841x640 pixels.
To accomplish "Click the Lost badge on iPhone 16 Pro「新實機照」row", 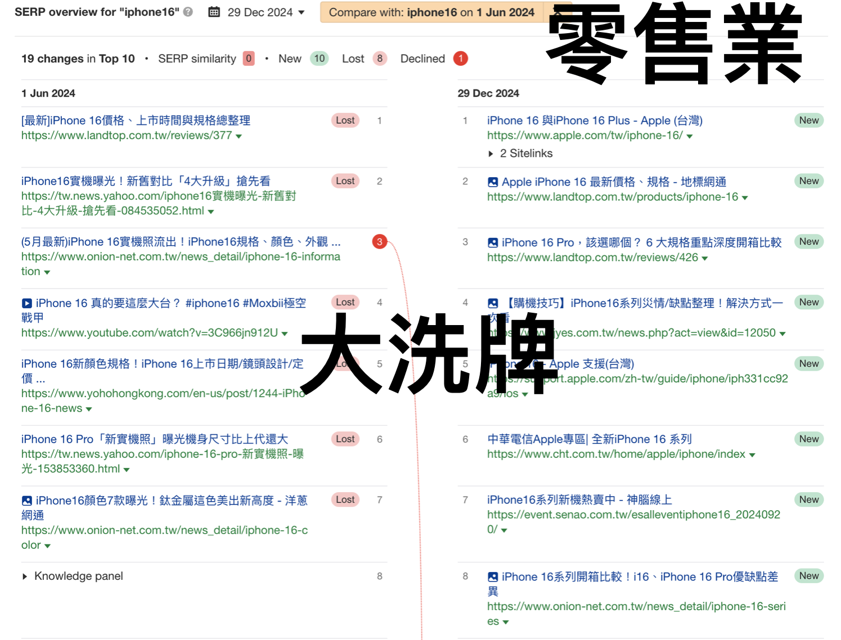I will pyautogui.click(x=345, y=439).
